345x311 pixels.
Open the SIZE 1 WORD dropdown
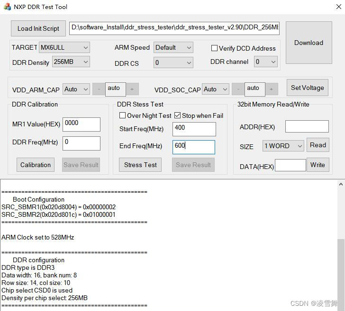283,146
